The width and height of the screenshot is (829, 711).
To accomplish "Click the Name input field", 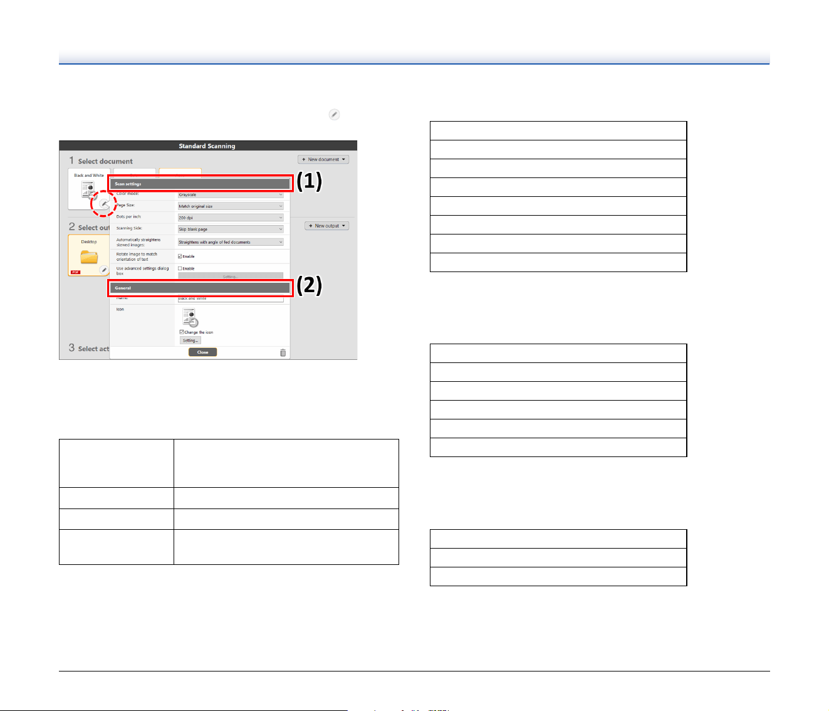I will coord(231,298).
